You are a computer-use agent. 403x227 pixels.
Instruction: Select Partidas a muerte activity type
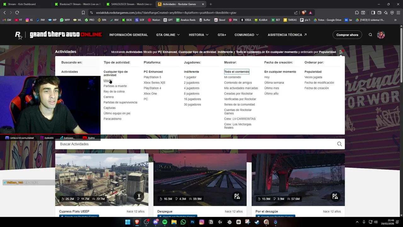[x=115, y=86]
